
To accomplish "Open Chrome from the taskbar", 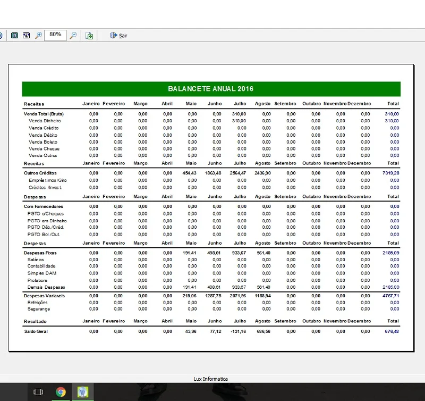I will [61, 392].
